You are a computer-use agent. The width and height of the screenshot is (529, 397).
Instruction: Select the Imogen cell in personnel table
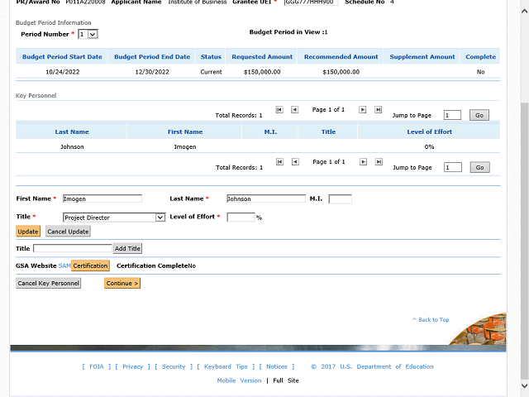(185, 147)
